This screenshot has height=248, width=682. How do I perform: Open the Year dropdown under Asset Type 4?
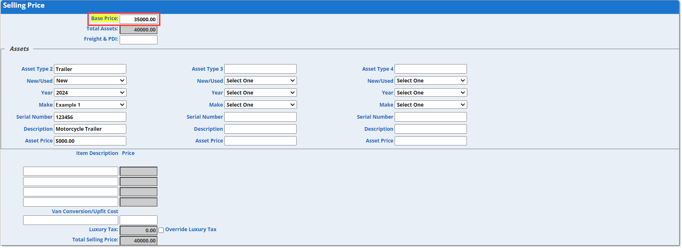pyautogui.click(x=431, y=93)
